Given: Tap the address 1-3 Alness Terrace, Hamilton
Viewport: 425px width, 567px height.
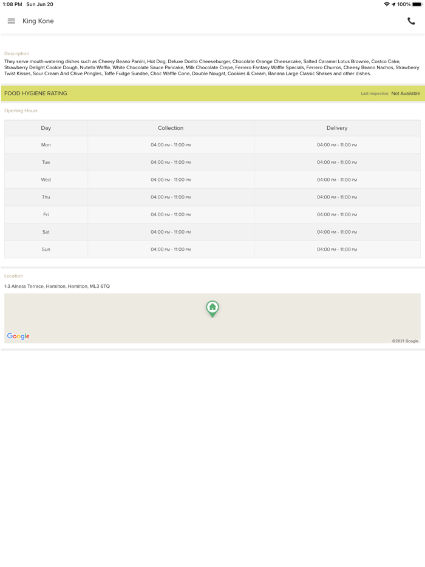Looking at the screenshot, I should [x=57, y=286].
